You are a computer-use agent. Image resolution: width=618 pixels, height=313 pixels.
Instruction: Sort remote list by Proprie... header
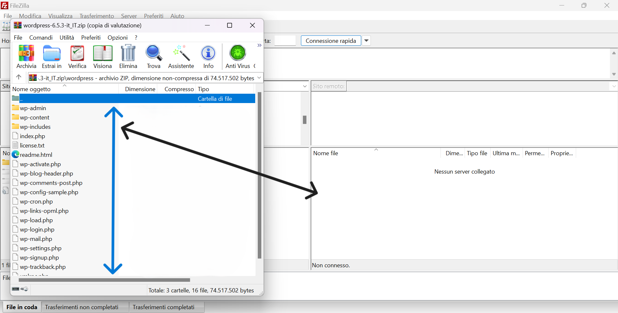click(562, 153)
